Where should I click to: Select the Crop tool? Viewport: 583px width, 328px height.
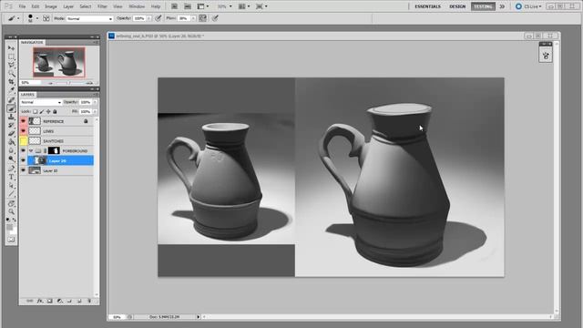click(11, 82)
